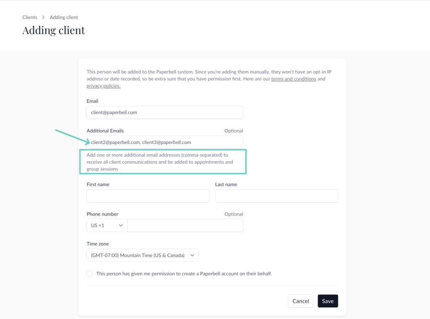The width and height of the screenshot is (430, 319).
Task: Go to Clients in the breadcrumb
Action: [30, 17]
